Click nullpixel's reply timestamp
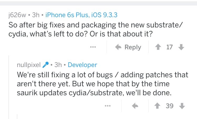The height and width of the screenshot is (119, 197). coord(58,65)
